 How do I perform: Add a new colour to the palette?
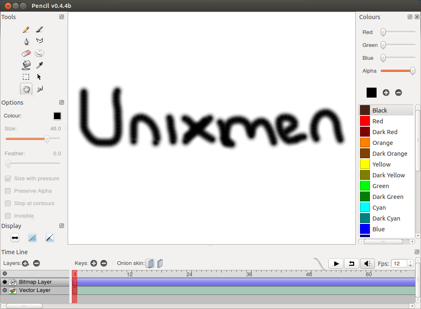coord(386,93)
